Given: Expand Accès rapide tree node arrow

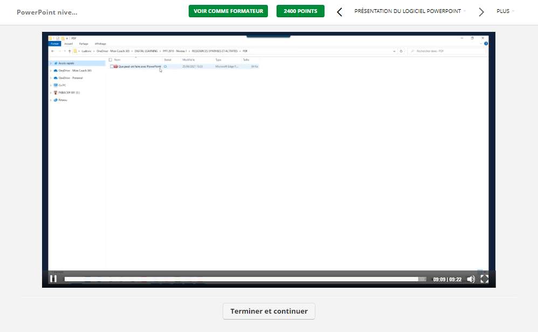Looking at the screenshot, I should click(x=51, y=63).
